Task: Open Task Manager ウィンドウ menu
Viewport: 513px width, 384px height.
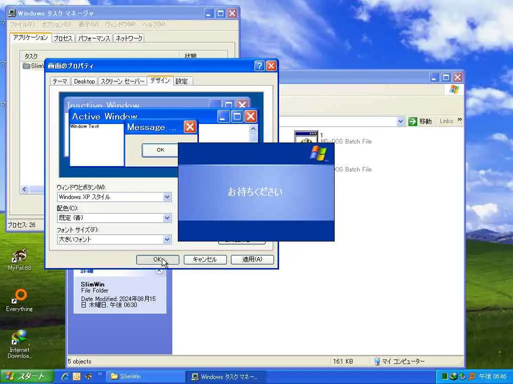Action: pyautogui.click(x=120, y=24)
